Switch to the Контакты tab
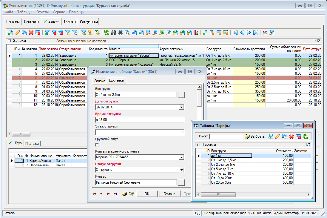This screenshot has width=327, height=218. pyautogui.click(x=32, y=22)
